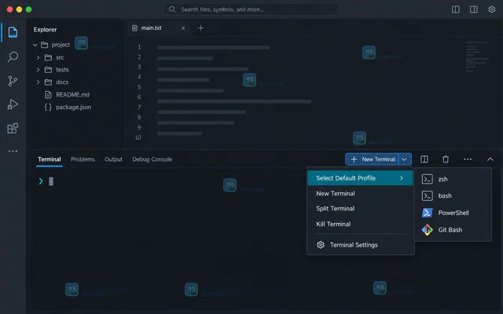Viewport: 503px width, 314px height.
Task: Select zsh as default profile
Action: 453,179
